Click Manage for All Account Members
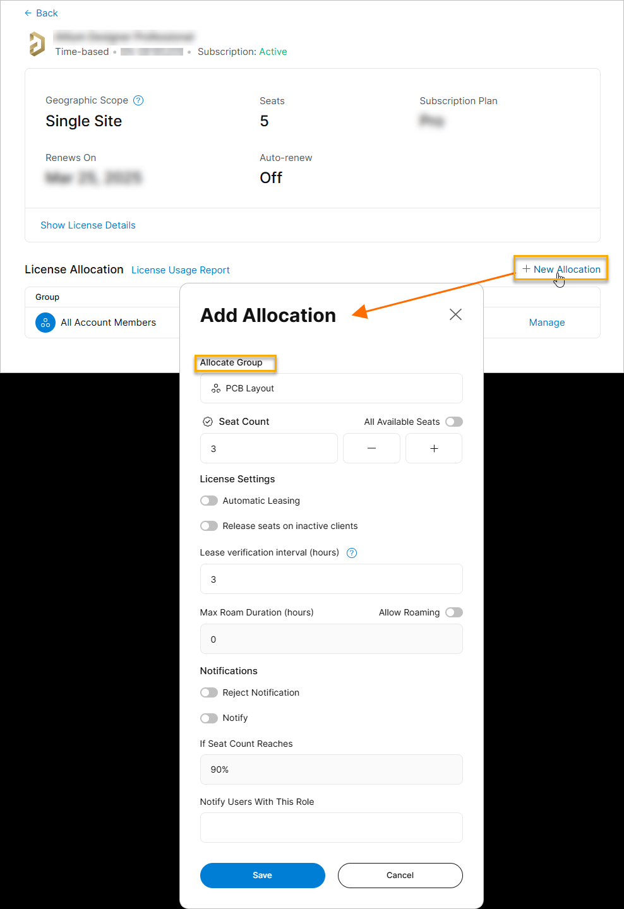This screenshot has width=624, height=909. 547,323
